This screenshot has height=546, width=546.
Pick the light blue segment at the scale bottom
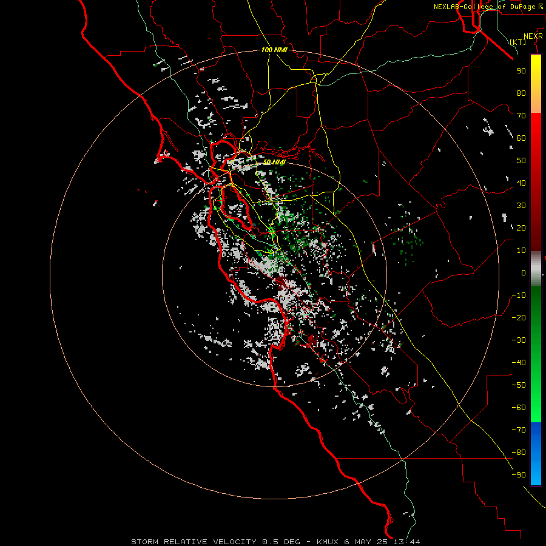pos(536,474)
